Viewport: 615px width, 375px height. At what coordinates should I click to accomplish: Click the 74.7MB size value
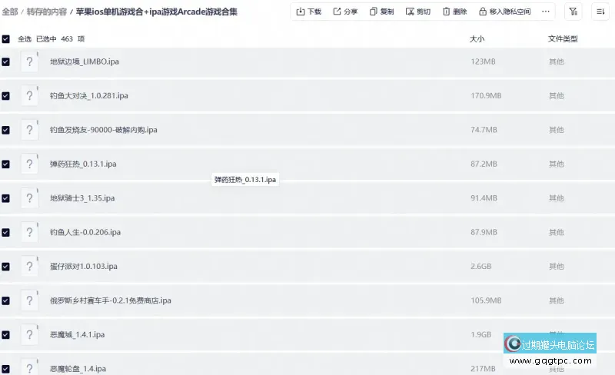(484, 130)
